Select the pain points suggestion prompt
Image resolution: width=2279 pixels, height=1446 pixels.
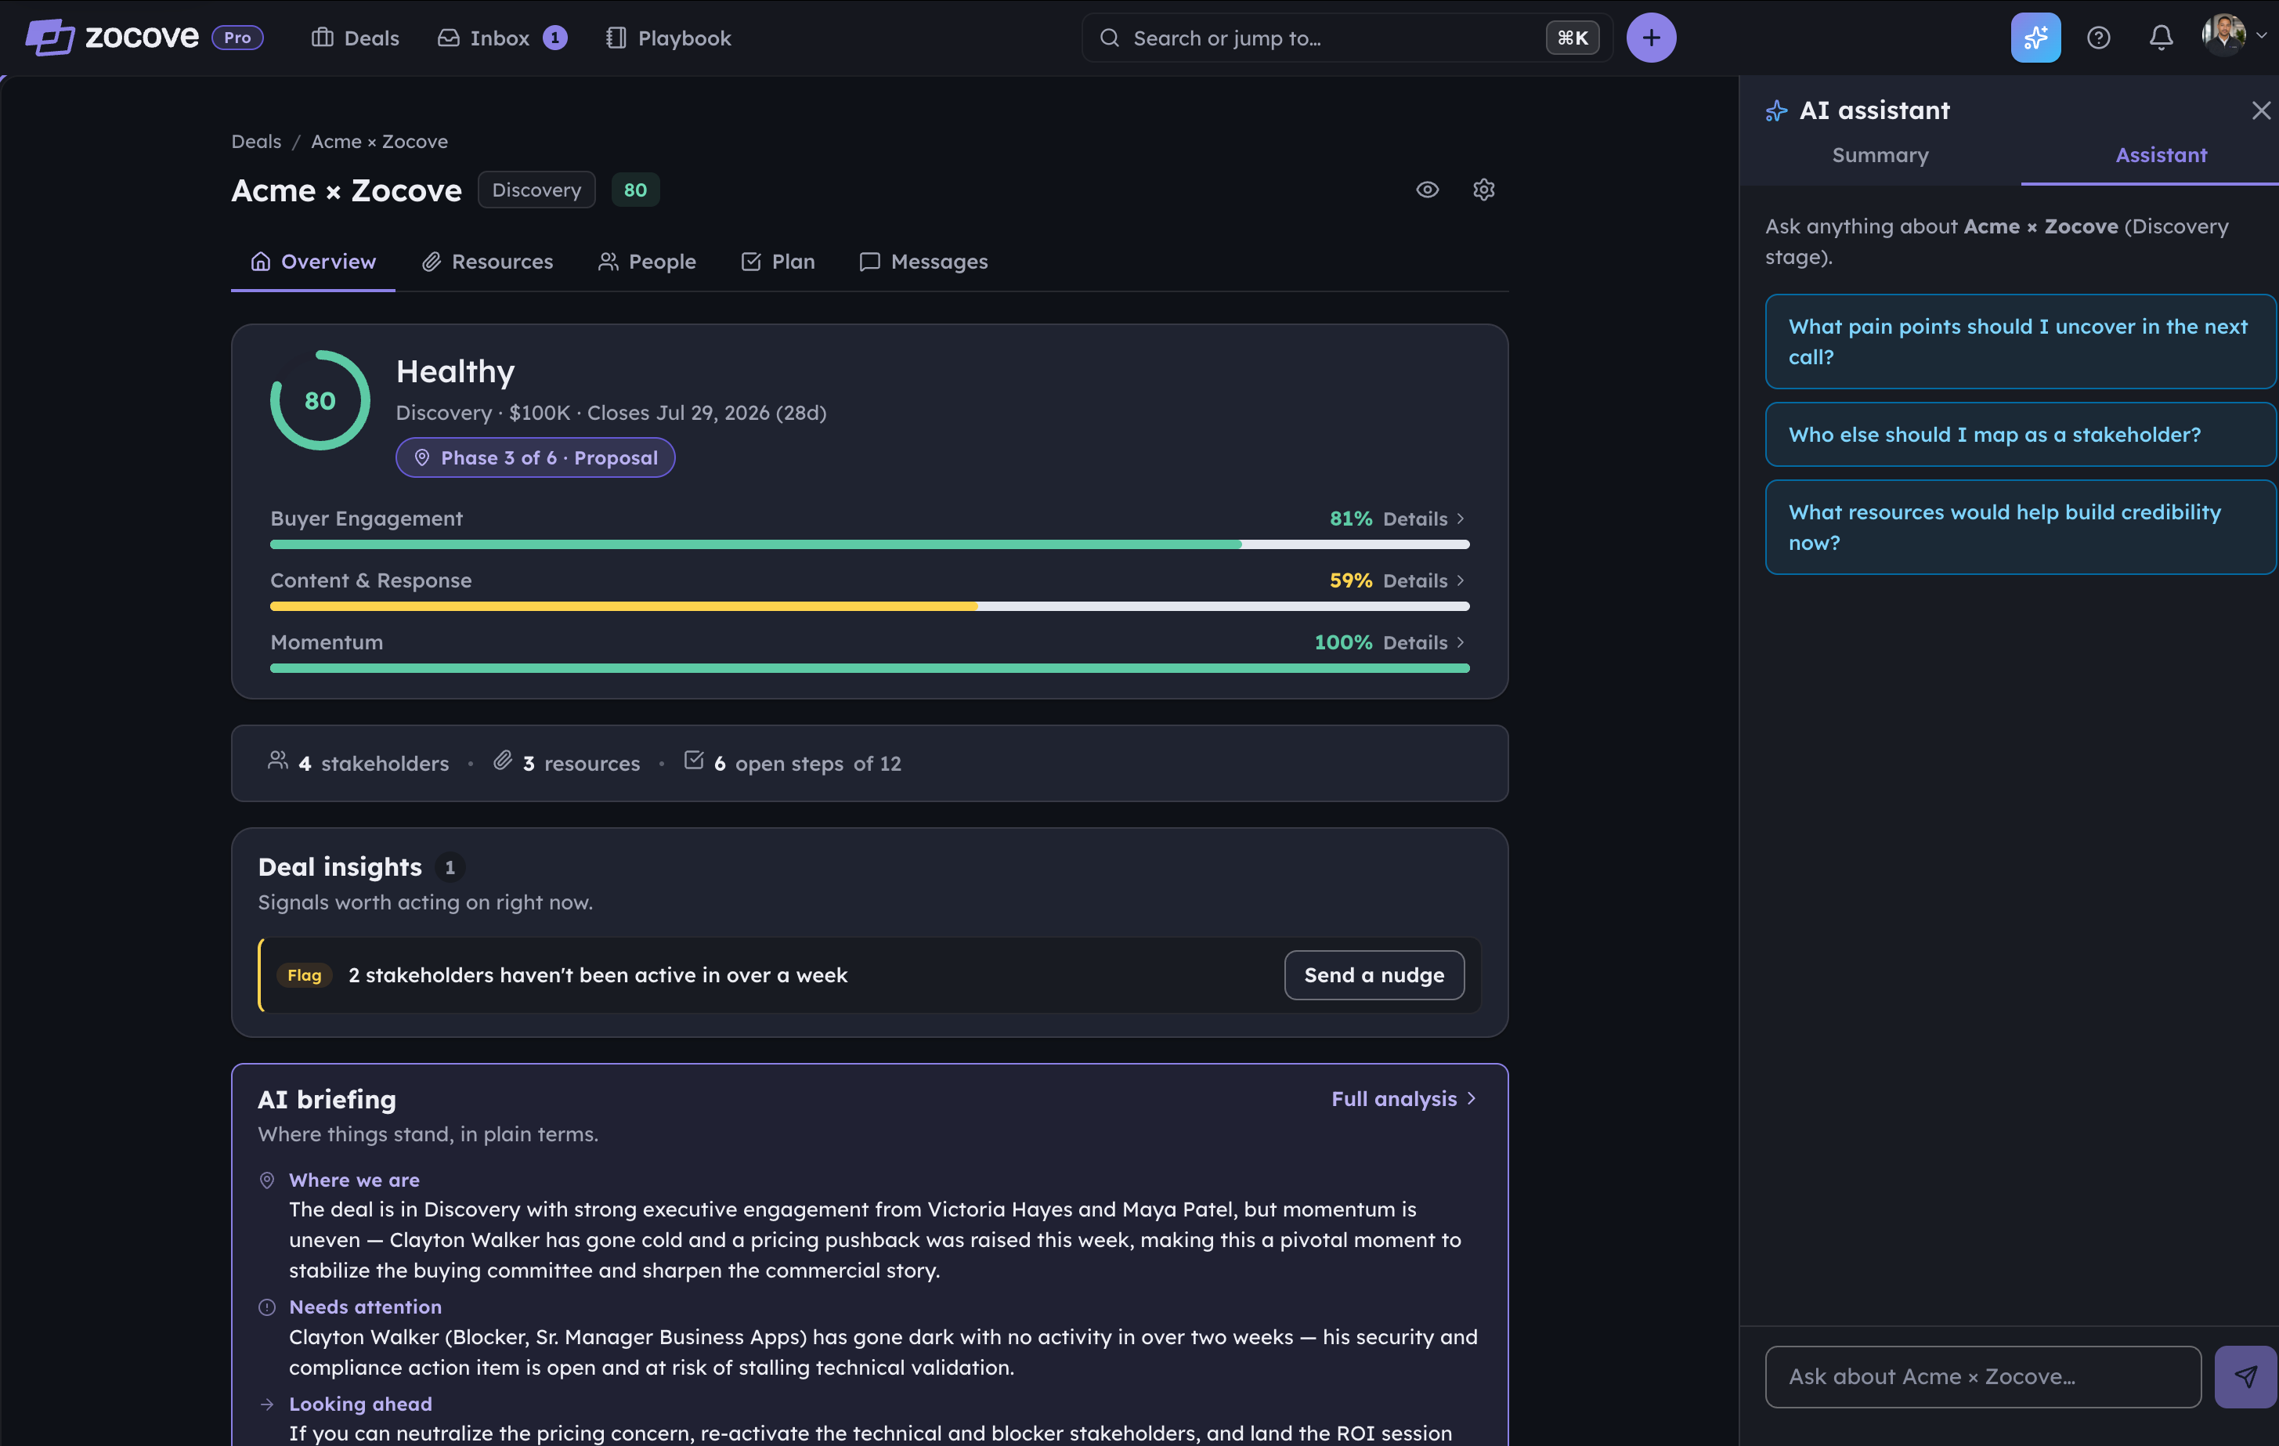[2020, 342]
